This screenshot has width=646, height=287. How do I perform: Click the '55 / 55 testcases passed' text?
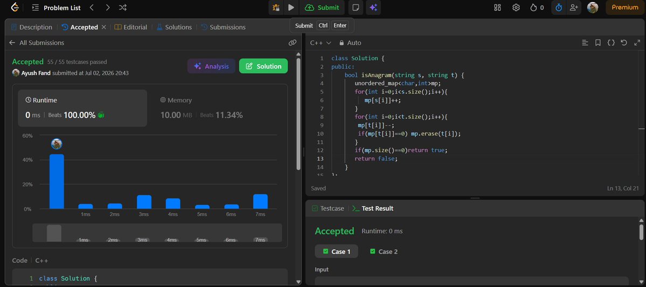pos(77,62)
